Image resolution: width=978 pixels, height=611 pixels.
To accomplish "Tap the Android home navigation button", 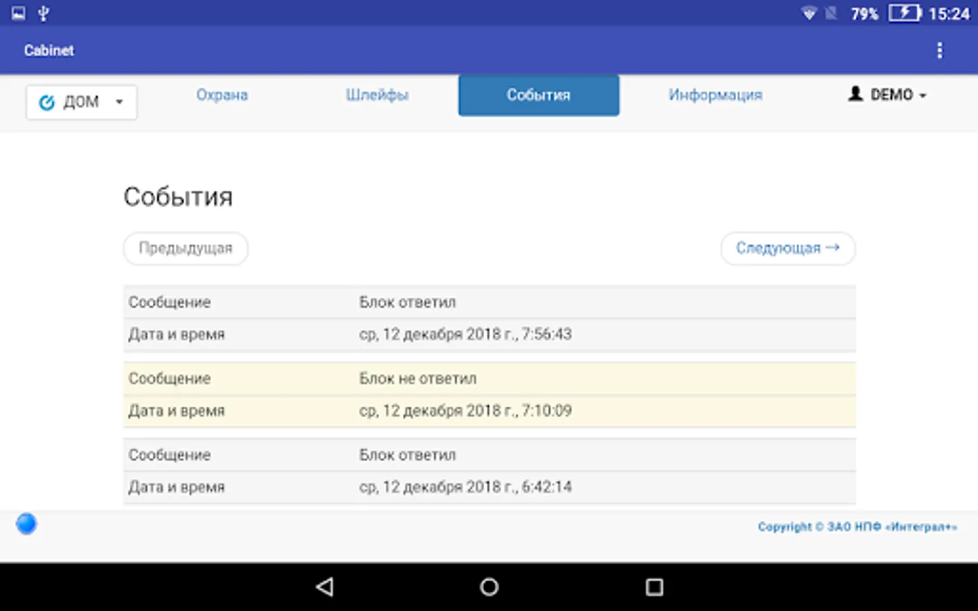I will pos(489,587).
